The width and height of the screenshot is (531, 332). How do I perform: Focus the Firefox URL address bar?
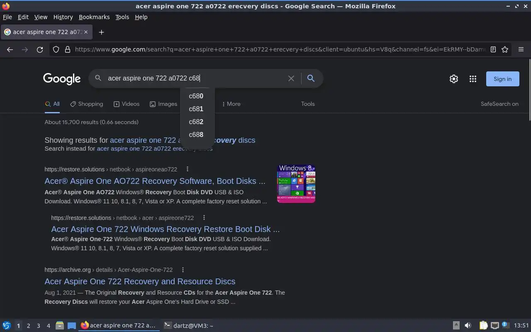tap(280, 49)
